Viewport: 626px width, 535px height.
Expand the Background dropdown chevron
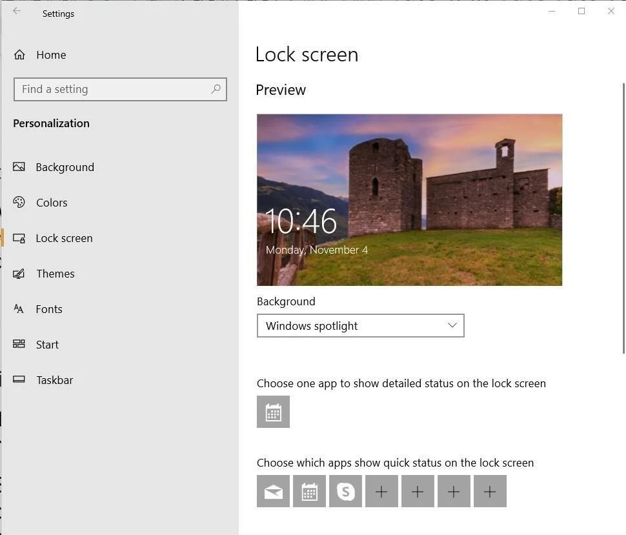[452, 325]
